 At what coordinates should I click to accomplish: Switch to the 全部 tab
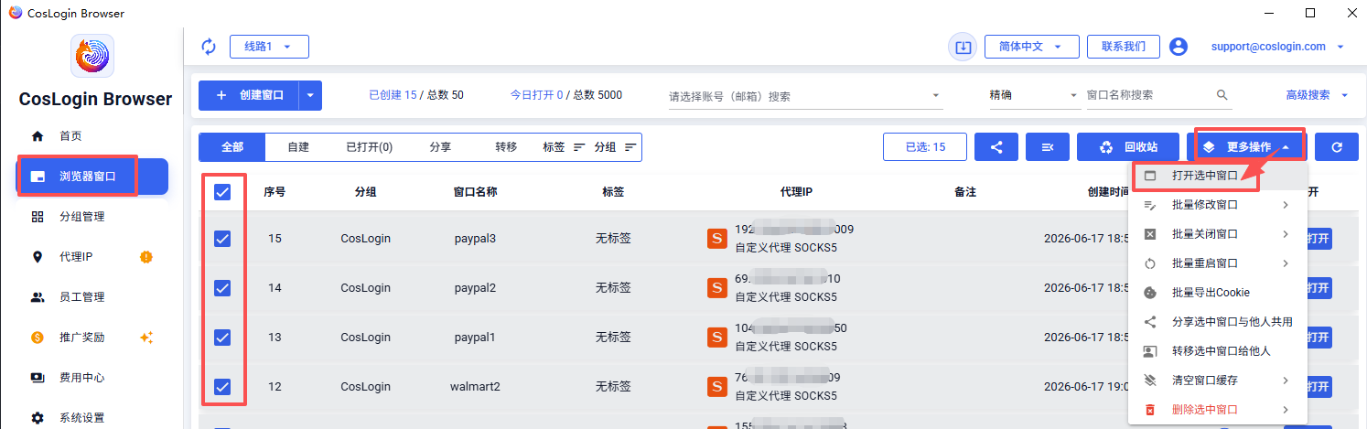(x=232, y=146)
